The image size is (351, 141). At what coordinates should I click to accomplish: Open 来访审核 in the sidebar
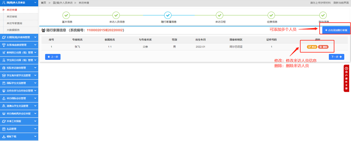point(12,16)
